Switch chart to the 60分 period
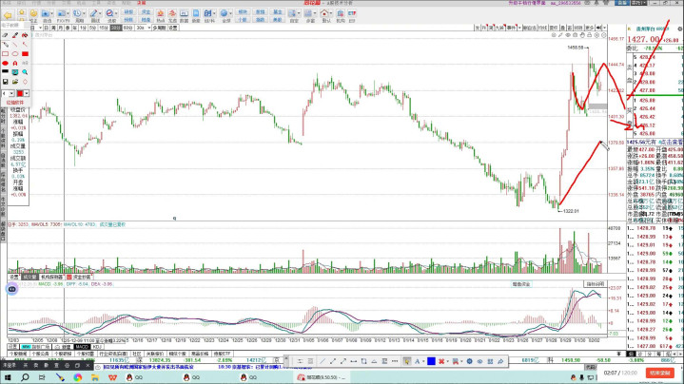Viewport: 684px width, 384px height. pyautogui.click(x=127, y=29)
